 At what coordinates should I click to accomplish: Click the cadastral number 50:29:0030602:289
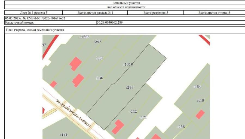pos(110,22)
